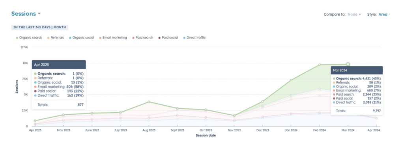Toggle the Email marketing legend series
This screenshot has width=404, height=148.
coord(113,38)
